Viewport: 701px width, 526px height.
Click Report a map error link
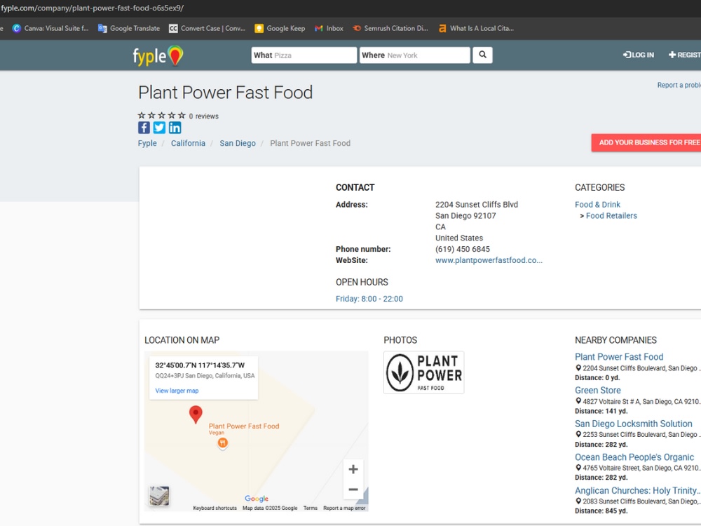point(344,508)
